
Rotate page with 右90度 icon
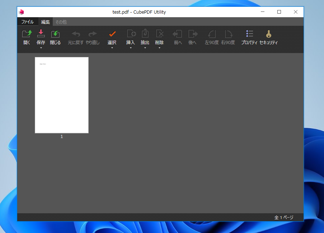[228, 34]
